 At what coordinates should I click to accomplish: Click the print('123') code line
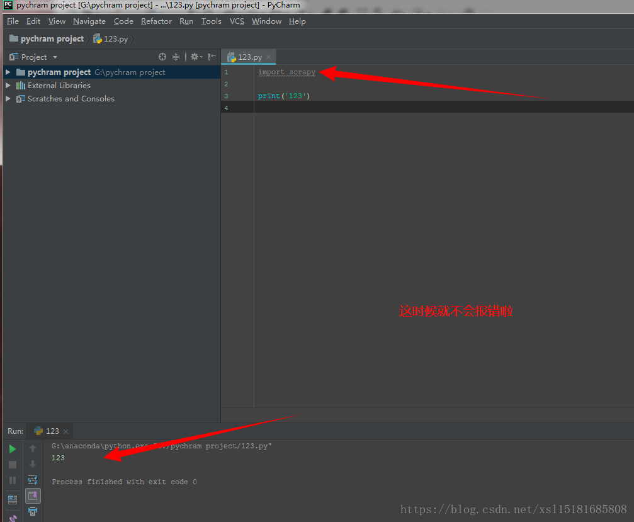tap(284, 96)
